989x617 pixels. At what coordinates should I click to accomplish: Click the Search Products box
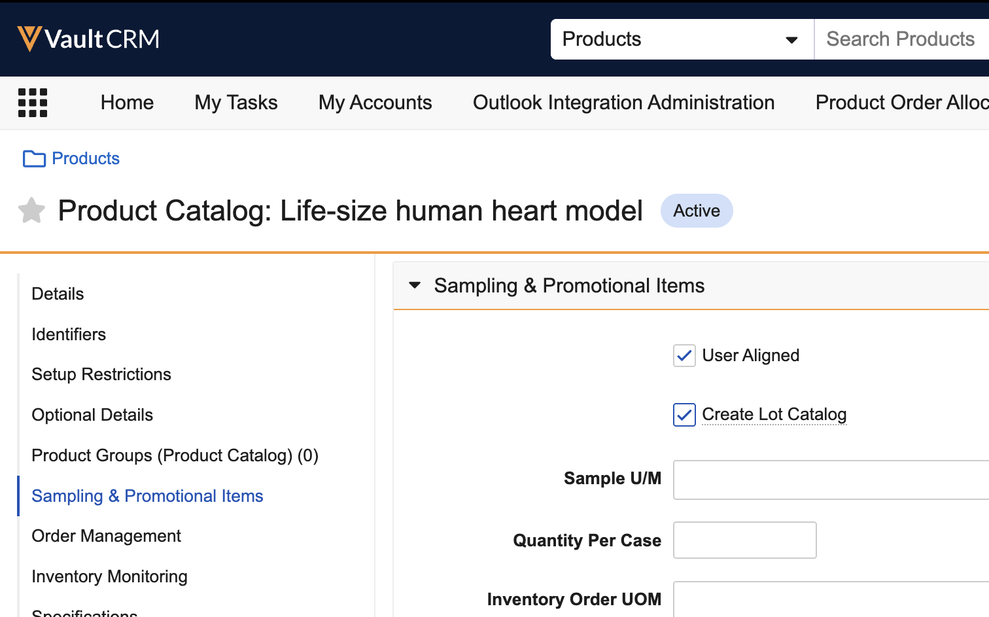tap(901, 39)
